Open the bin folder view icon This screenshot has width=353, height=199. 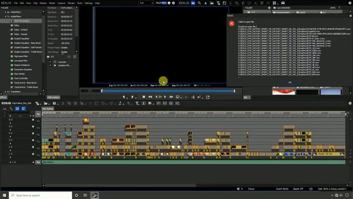click(x=193, y=3)
